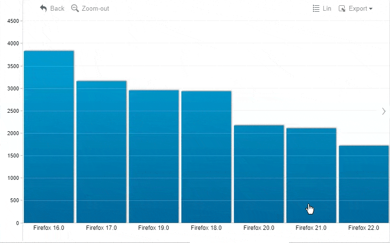Image resolution: width=390 pixels, height=243 pixels.
Task: Click the Zoom-out magnifier icon
Action: coord(75,8)
